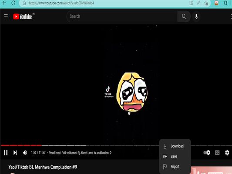
Task: Reload the page with the refresh icon
Action: tap(13, 3)
